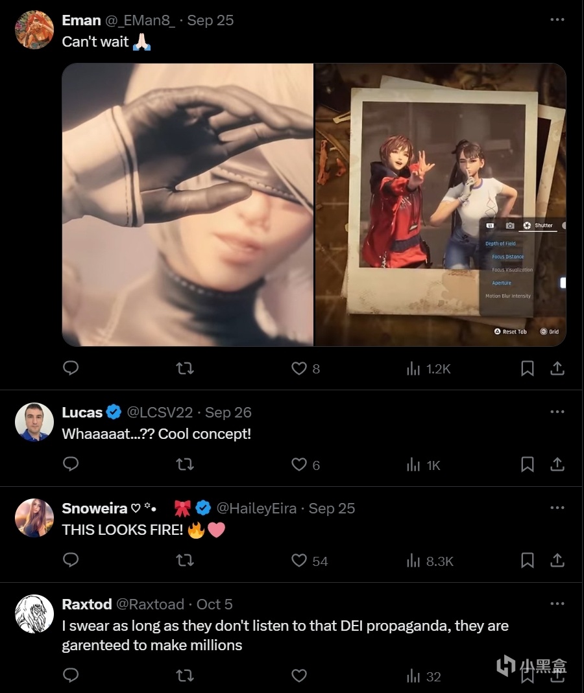This screenshot has width=584, height=693.
Task: Share Eman's tweet
Action: point(557,368)
